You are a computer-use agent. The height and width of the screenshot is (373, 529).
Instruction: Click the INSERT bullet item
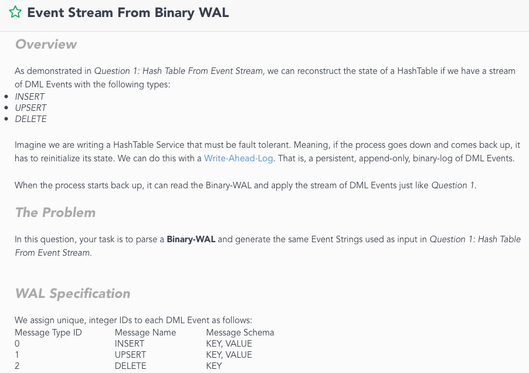(30, 96)
